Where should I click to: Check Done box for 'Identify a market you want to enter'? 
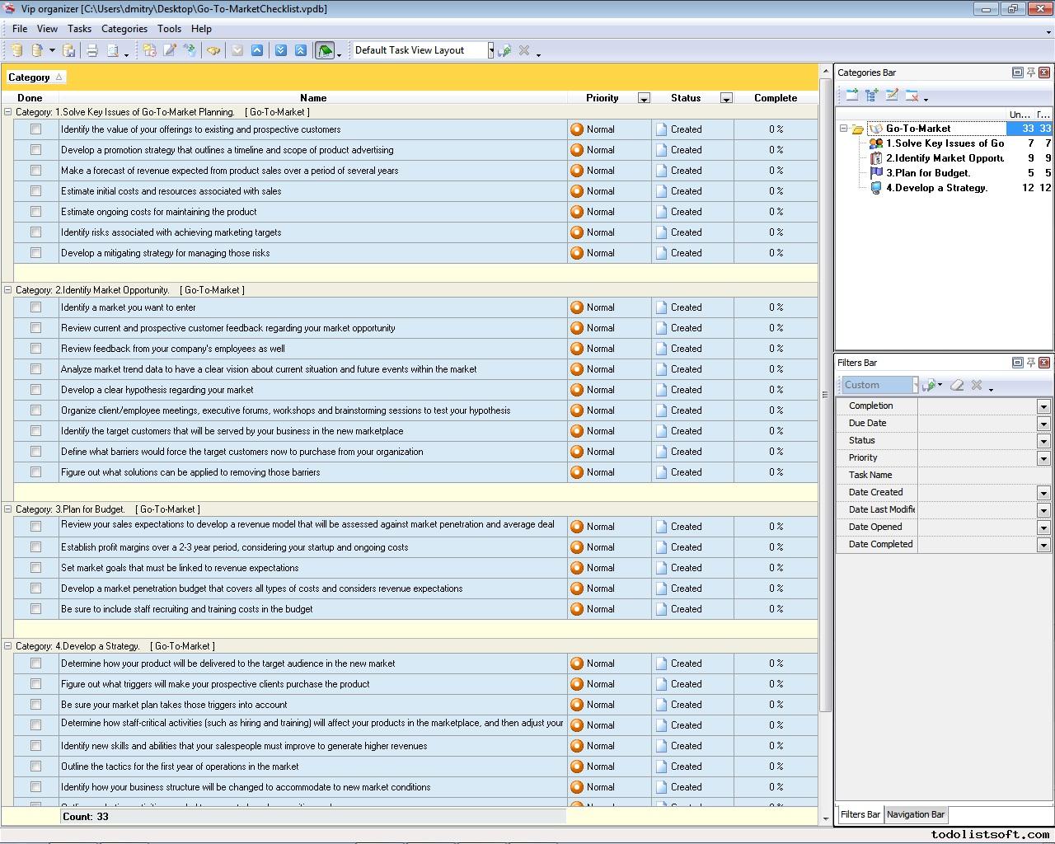click(35, 307)
